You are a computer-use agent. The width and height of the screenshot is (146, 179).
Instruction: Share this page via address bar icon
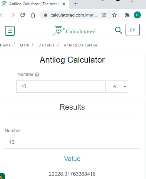click(x=104, y=15)
